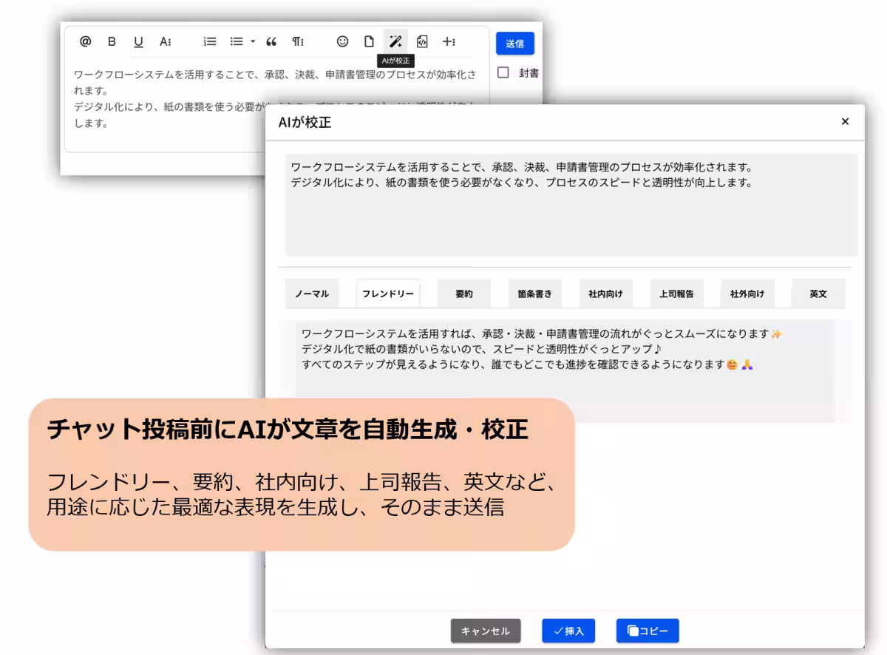887x655 pixels.
Task: Insert a blockquote with the quote icon
Action: click(271, 41)
